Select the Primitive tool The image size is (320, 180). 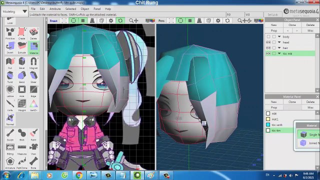pos(10,33)
